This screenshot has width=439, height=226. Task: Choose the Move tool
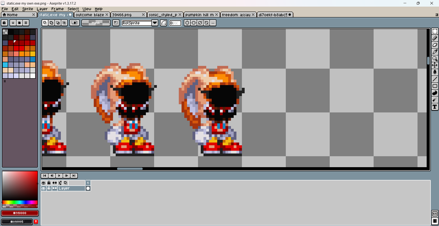coord(435,65)
